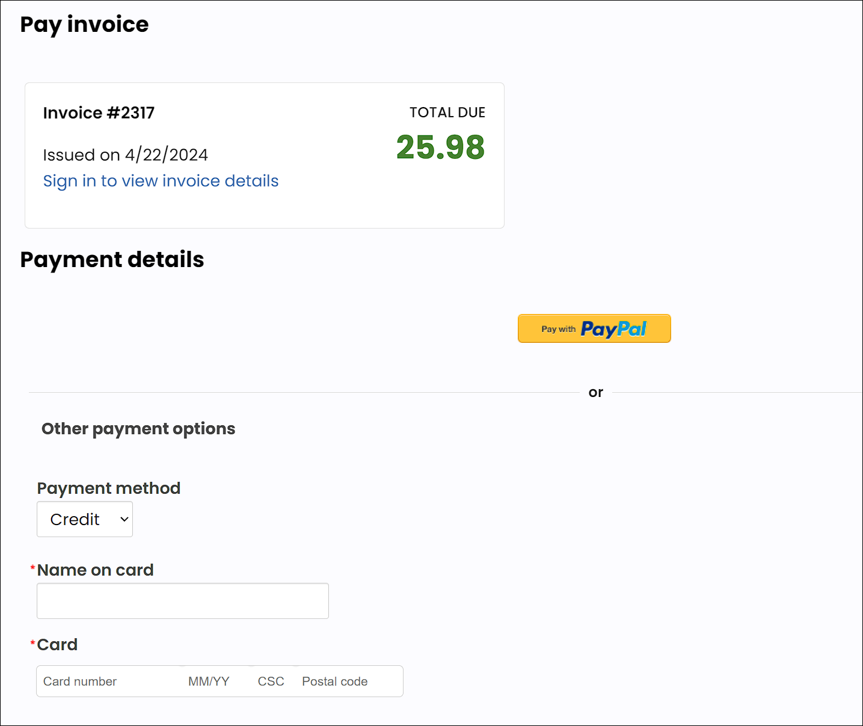This screenshot has height=726, width=863.
Task: Click the Card field label
Action: (x=57, y=645)
